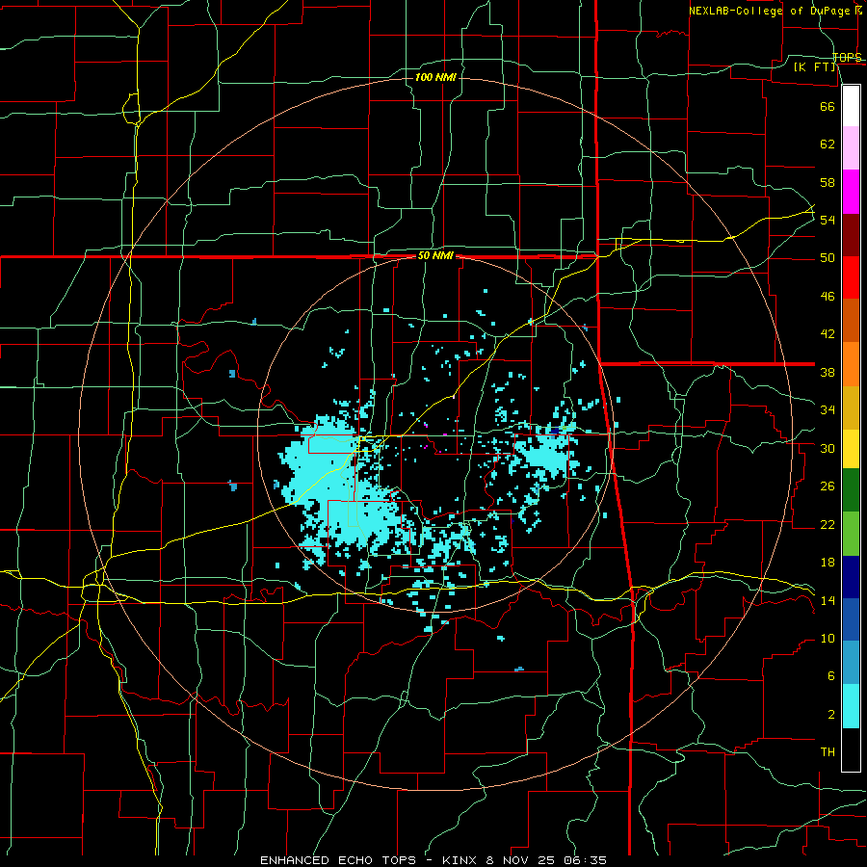
Task: Click the legend value '26'
Action: pyautogui.click(x=828, y=486)
